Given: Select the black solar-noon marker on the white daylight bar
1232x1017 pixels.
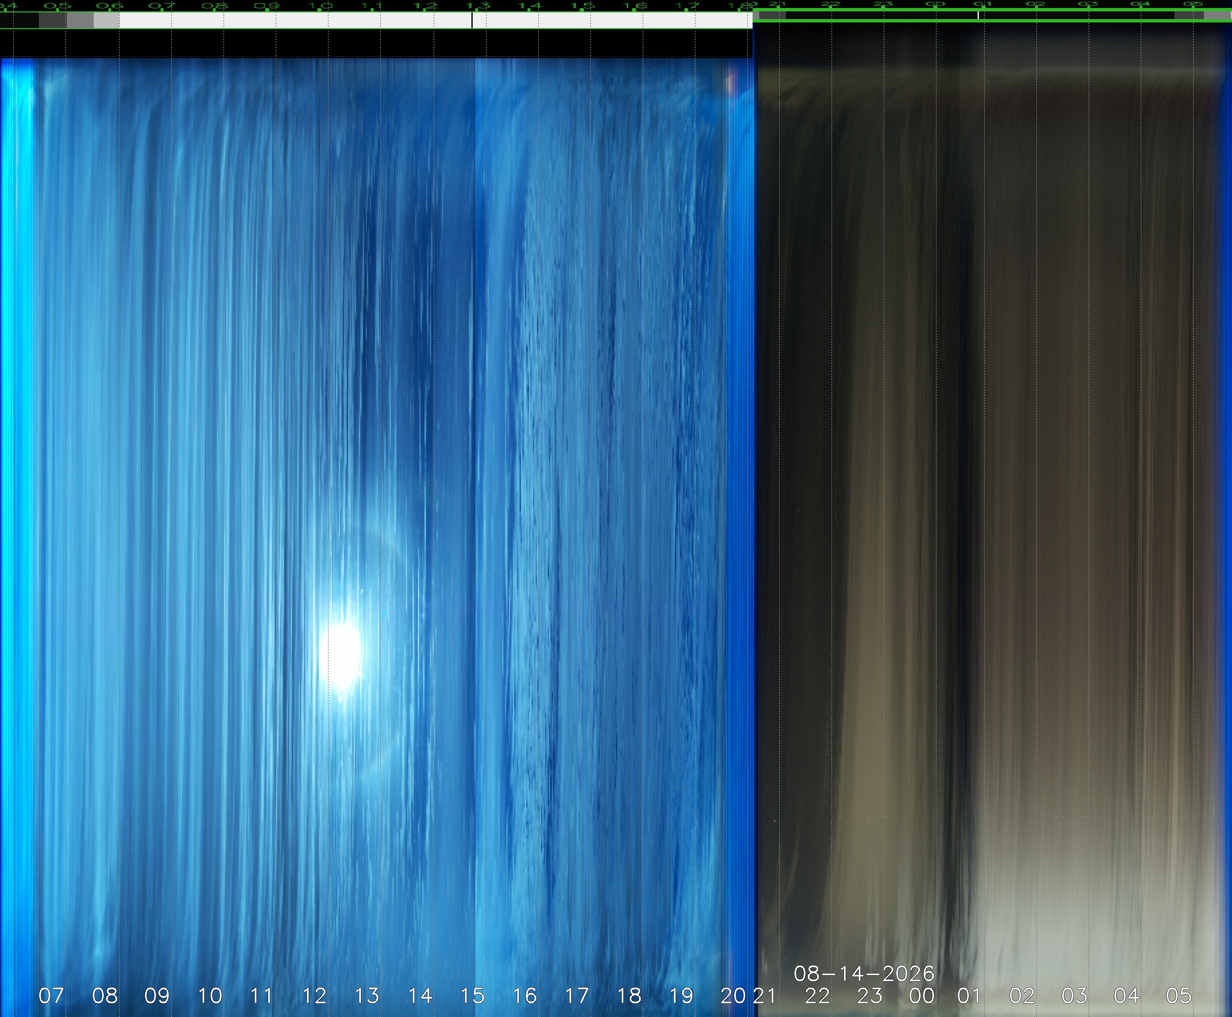Looking at the screenshot, I should (x=472, y=20).
